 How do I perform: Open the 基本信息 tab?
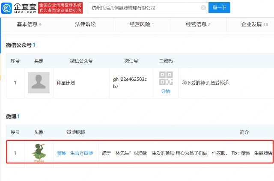29,24
